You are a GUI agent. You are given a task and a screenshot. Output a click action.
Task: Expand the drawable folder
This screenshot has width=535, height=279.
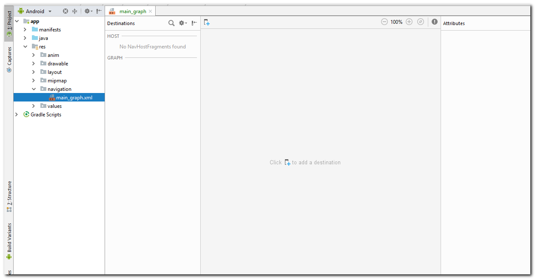coord(34,64)
